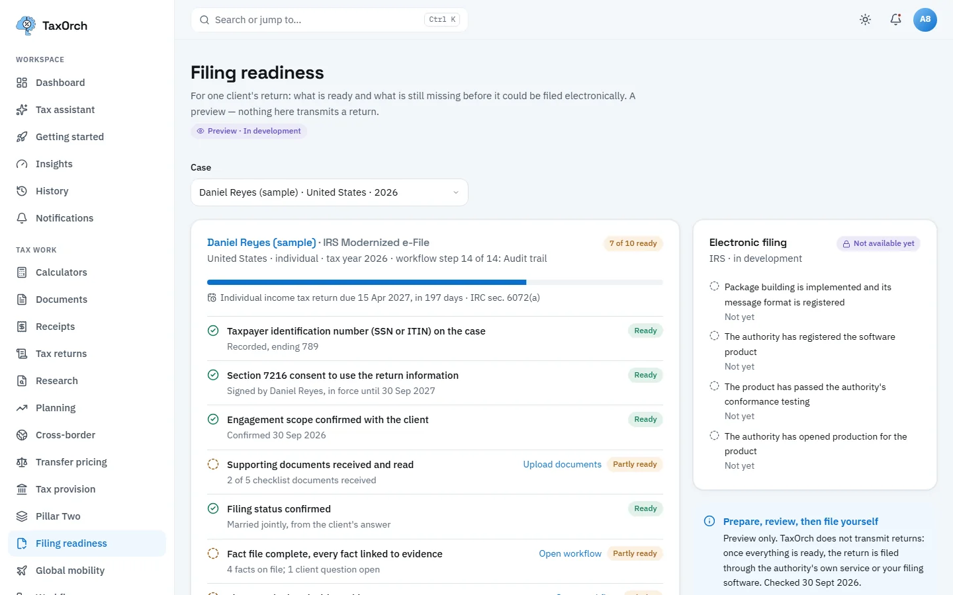Screen dimensions: 953x595
Task: Click the 7 of 10 ready badge
Action: [633, 243]
